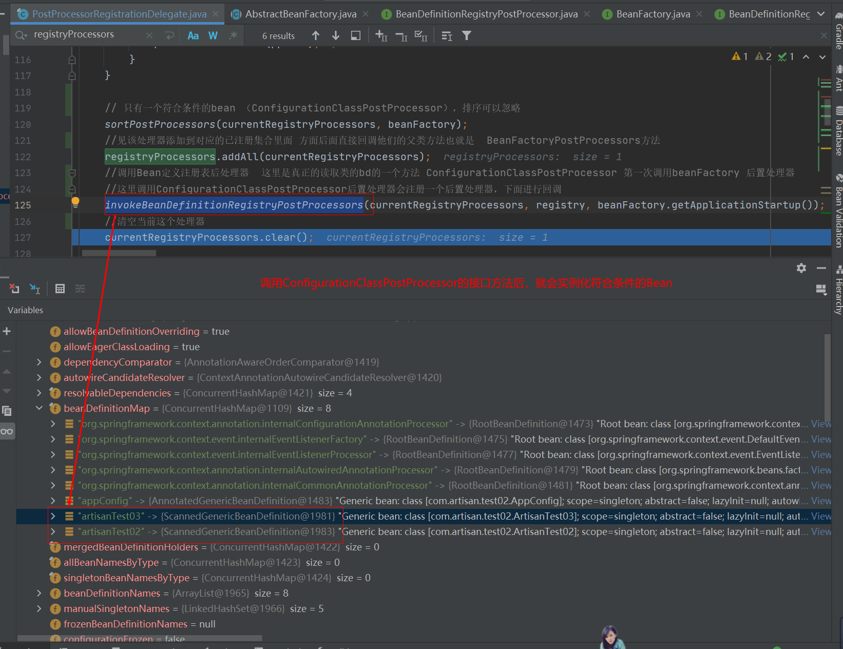Expand resolvableDependencies variable node
The height and width of the screenshot is (649, 843).
pos(39,393)
